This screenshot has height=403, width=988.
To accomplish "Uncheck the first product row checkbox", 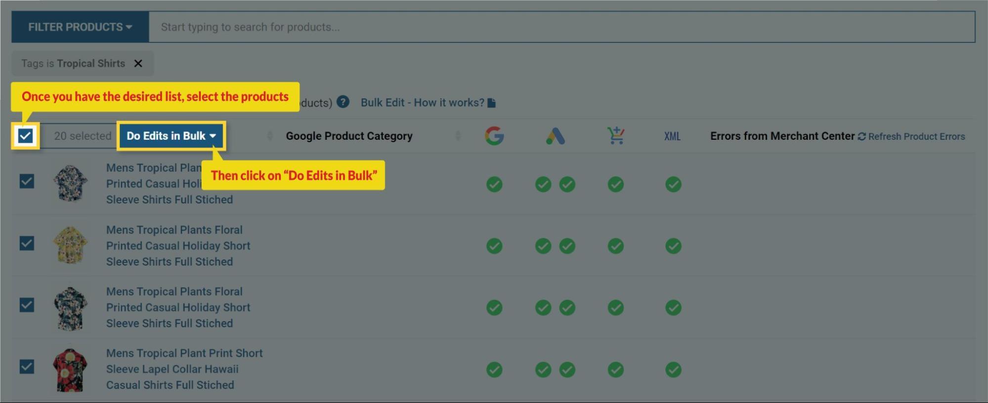I will pyautogui.click(x=27, y=181).
